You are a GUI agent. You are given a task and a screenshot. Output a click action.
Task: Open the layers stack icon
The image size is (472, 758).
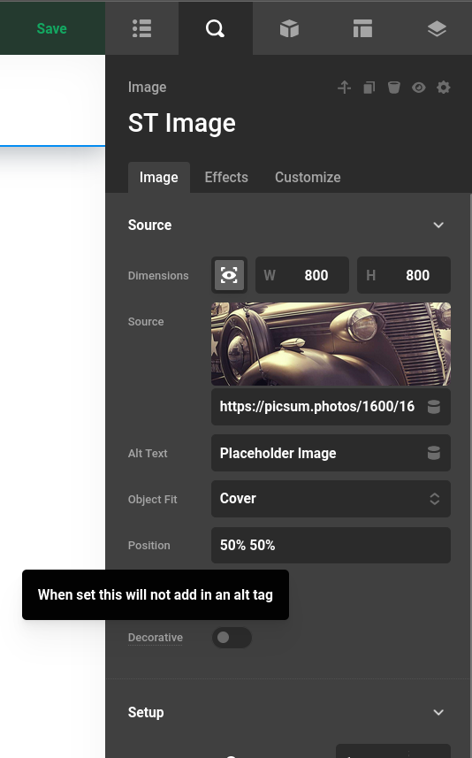click(x=437, y=28)
